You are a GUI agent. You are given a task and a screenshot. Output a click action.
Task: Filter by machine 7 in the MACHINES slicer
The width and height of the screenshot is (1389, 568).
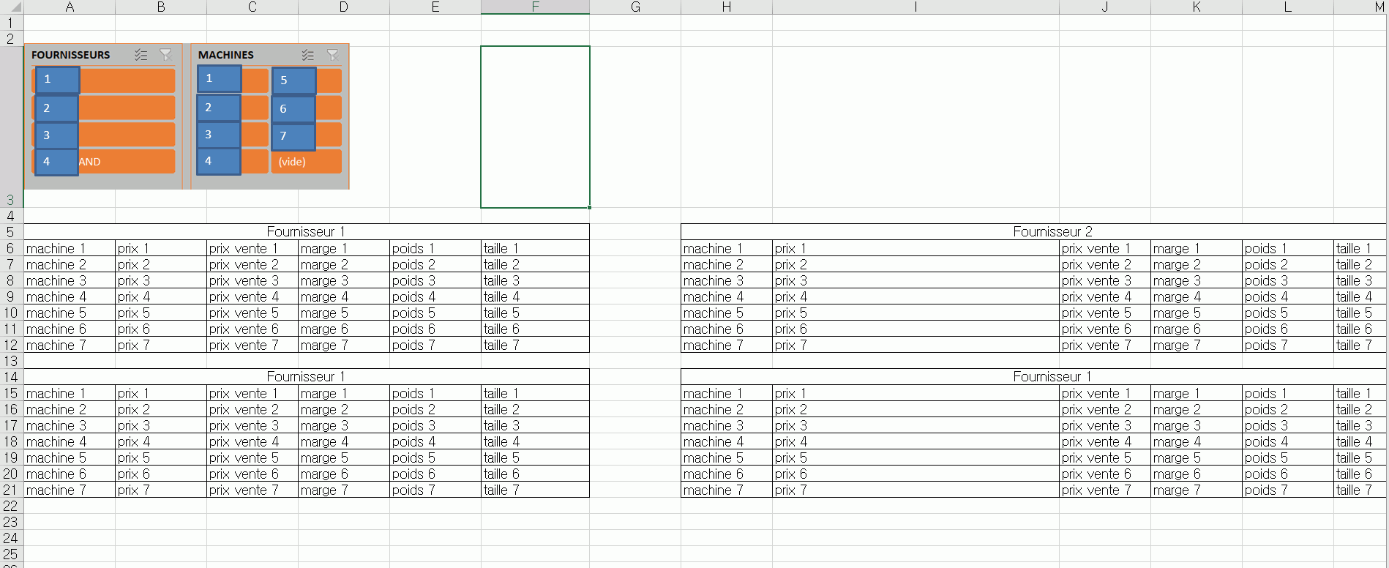click(x=307, y=135)
